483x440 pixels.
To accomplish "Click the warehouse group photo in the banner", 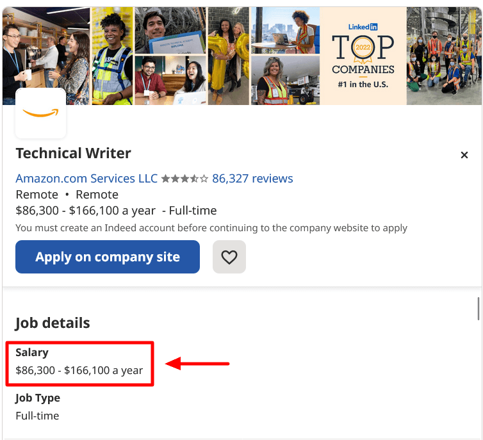I will pos(444,56).
